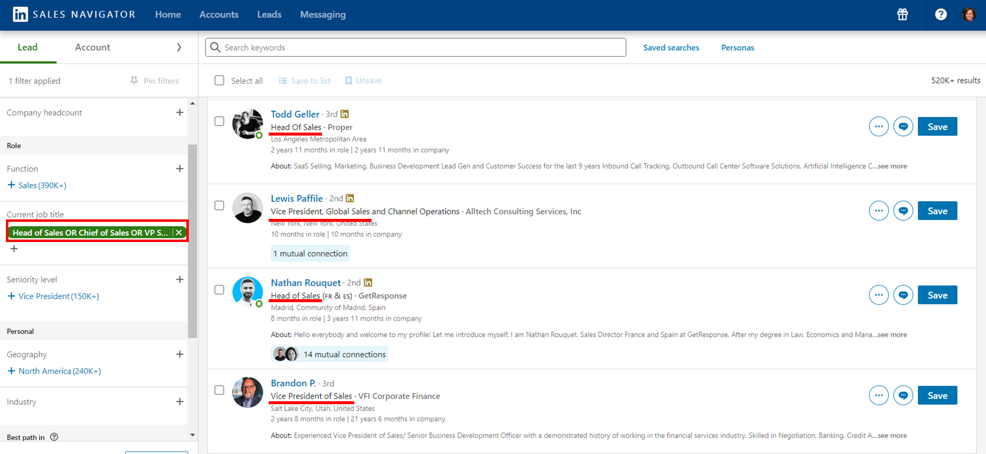The height and width of the screenshot is (454, 986).
Task: Remove the Head of Sales job title filter
Action: (x=179, y=233)
